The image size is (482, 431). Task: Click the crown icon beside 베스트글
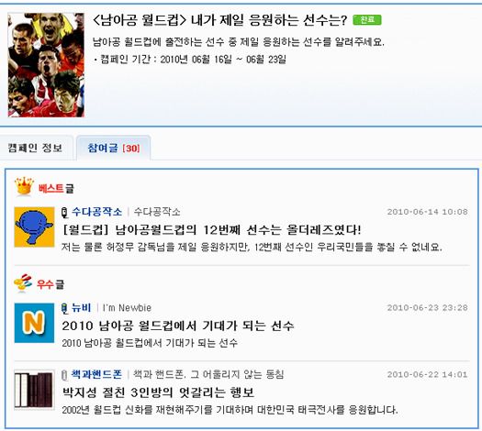pos(24,186)
